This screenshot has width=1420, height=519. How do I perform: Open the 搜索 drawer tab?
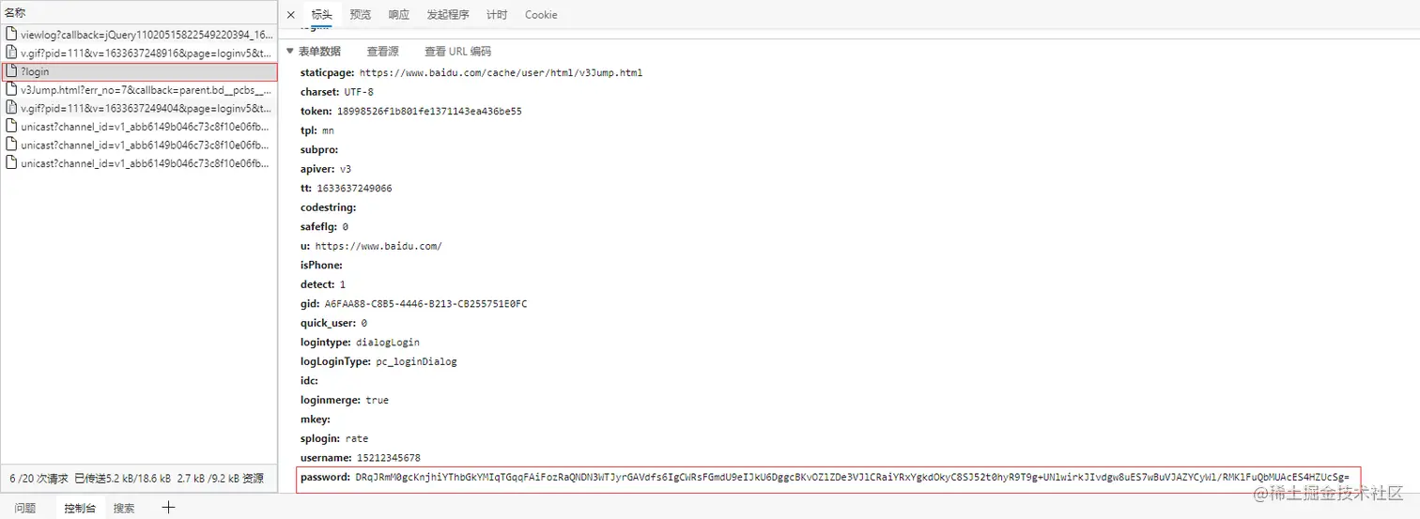click(124, 508)
